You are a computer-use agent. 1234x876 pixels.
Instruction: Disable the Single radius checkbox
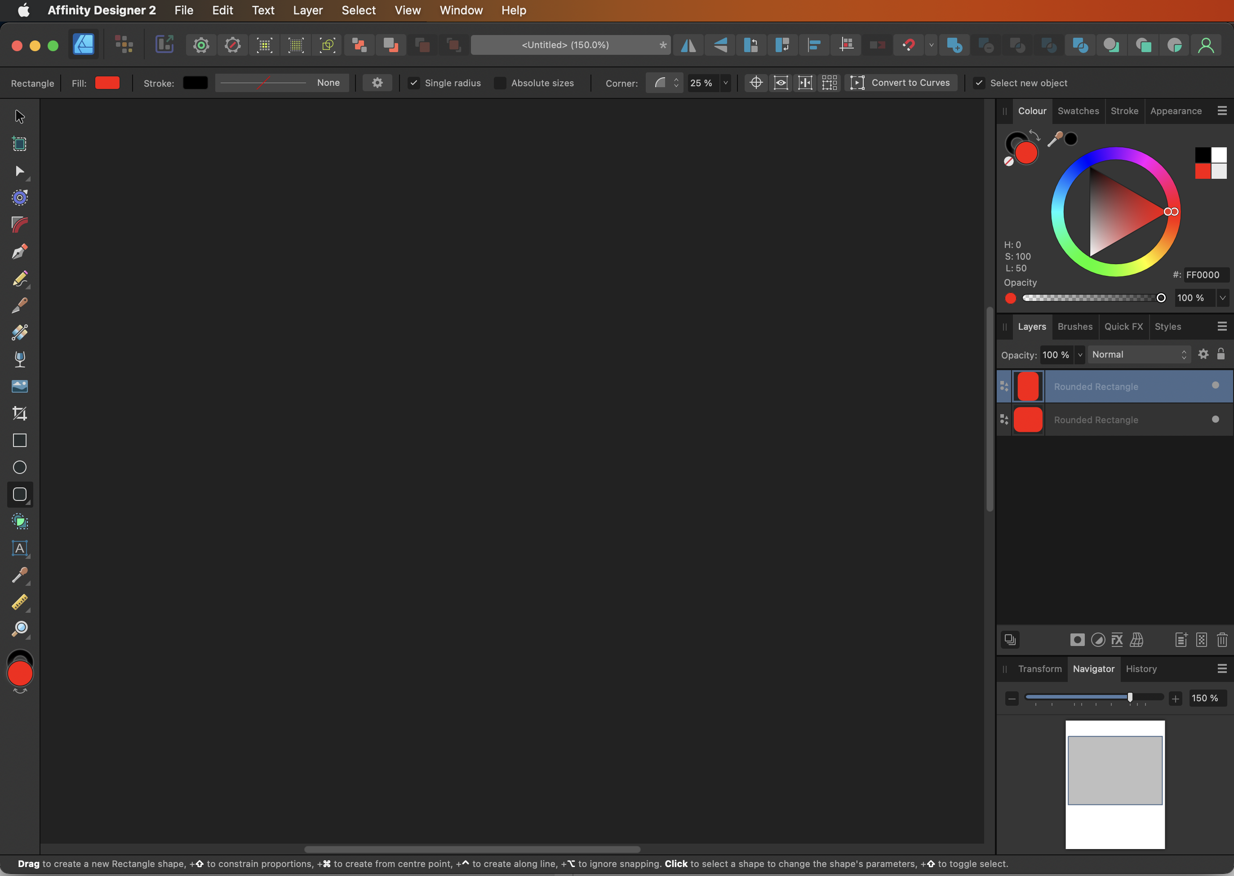tap(414, 83)
